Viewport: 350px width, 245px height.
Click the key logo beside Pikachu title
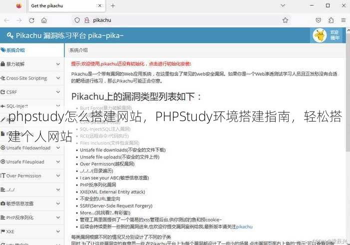(10, 35)
